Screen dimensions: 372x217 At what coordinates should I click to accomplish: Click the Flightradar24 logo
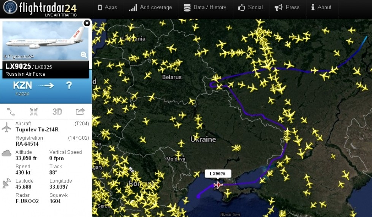[x=40, y=8]
